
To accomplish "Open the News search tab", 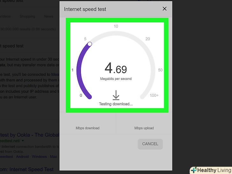I will 49,16.
